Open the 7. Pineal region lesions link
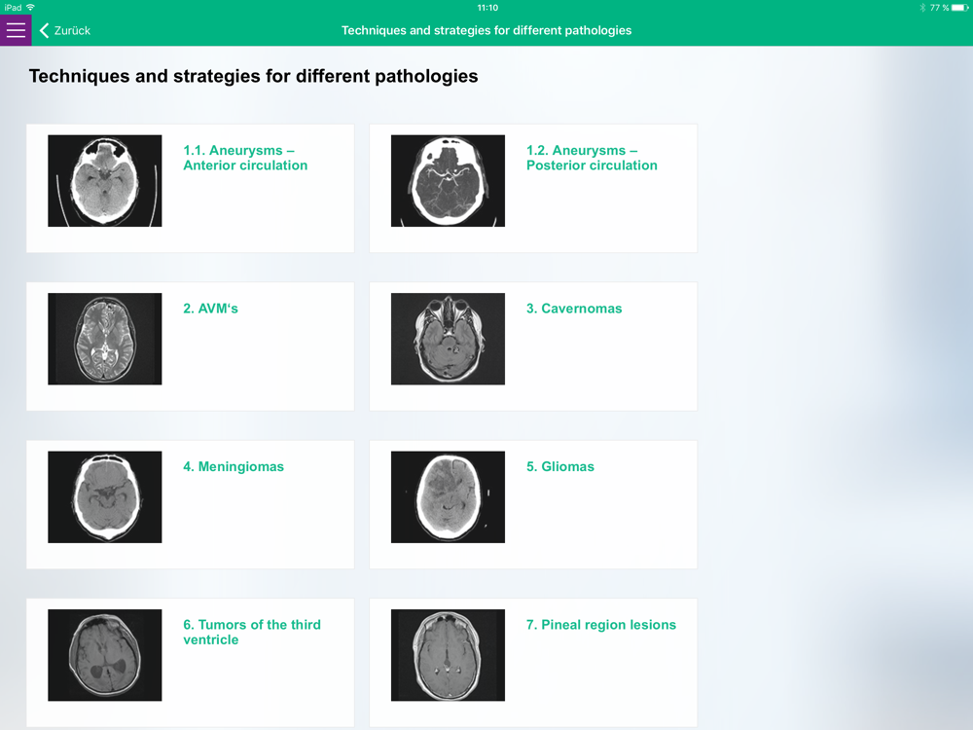The height and width of the screenshot is (730, 973). tap(601, 625)
